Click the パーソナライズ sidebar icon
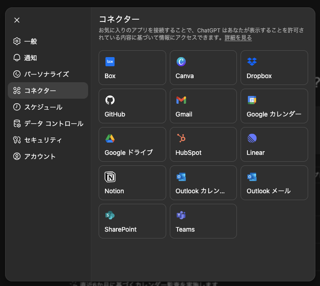This screenshot has width=320, height=286. [x=17, y=74]
